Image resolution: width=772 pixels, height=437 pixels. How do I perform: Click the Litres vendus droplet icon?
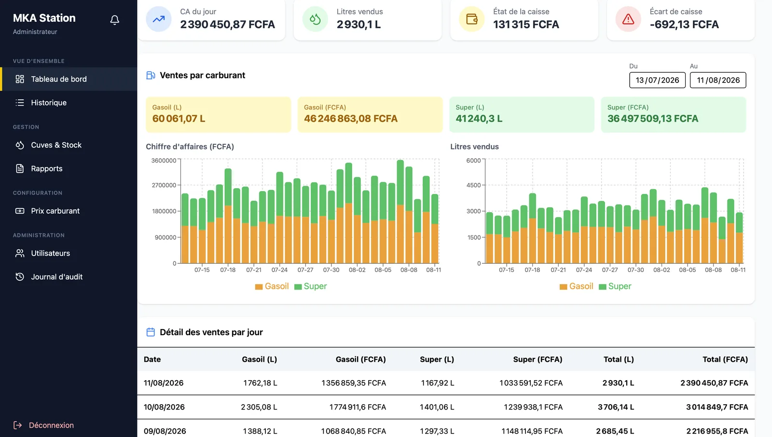coord(315,19)
